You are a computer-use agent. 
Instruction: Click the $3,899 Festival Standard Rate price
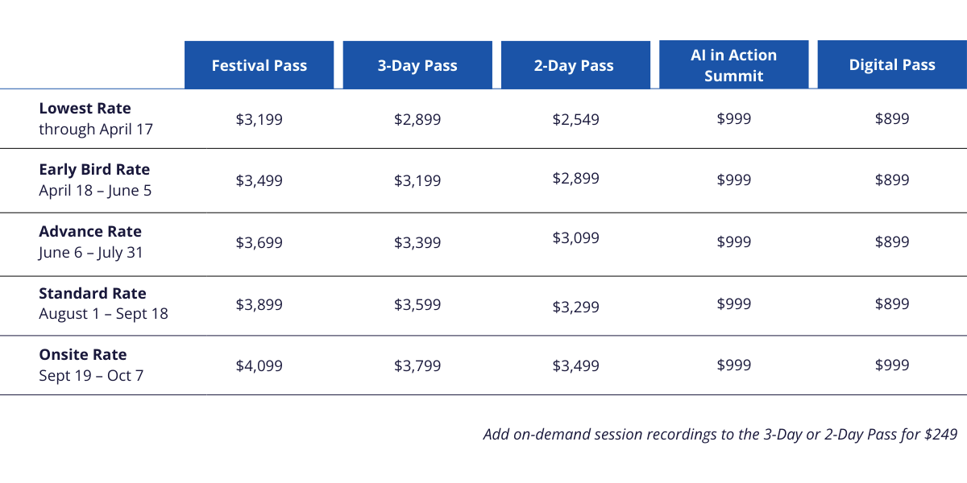point(259,304)
